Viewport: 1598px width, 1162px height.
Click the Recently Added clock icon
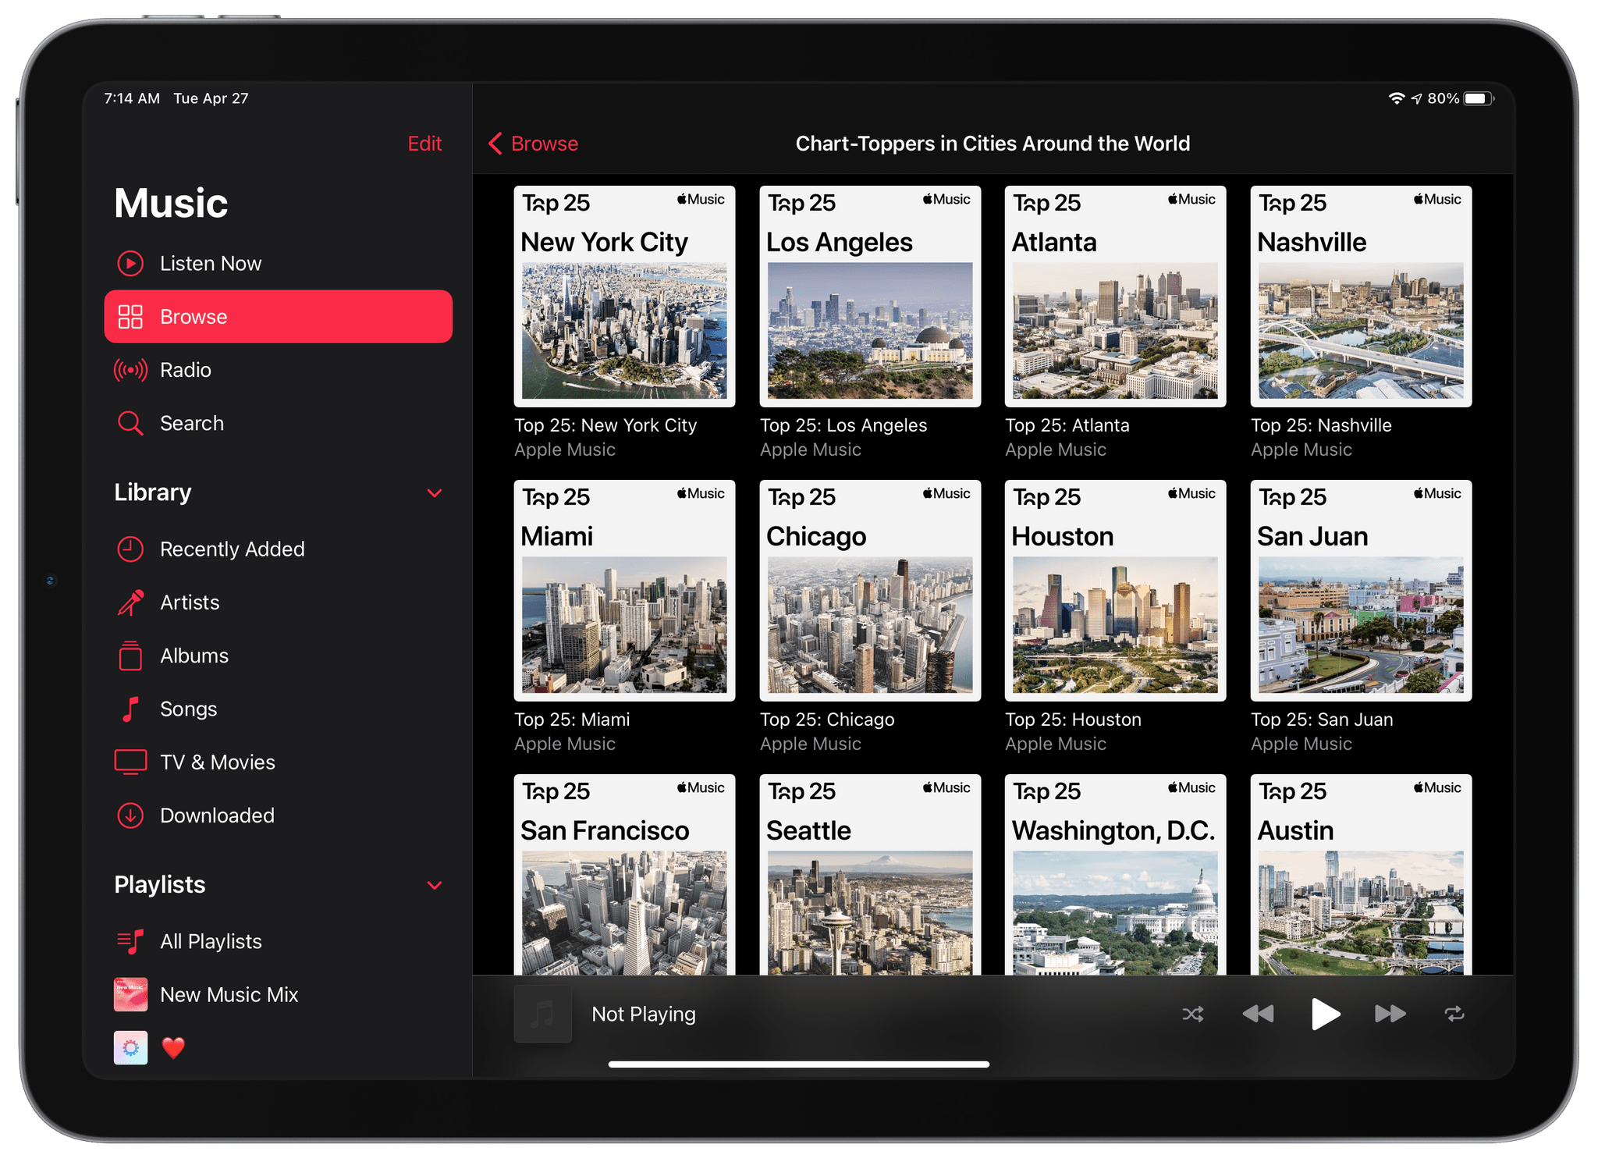click(x=130, y=549)
